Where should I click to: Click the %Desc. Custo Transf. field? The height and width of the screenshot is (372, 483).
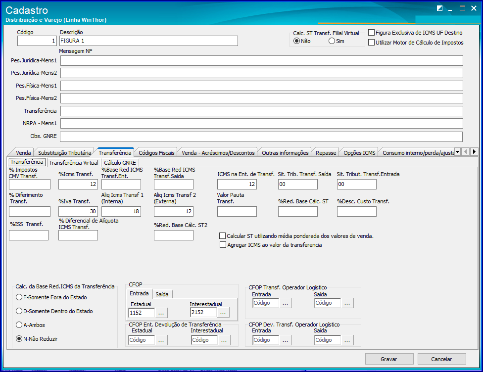[x=357, y=211]
